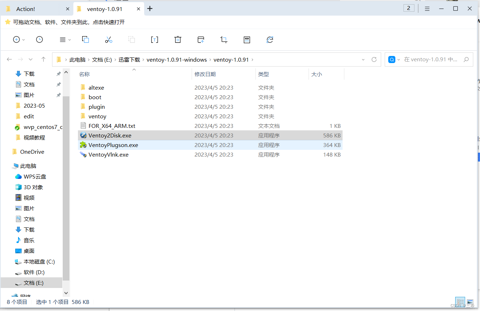Expand the address bar history dropdown
This screenshot has height=311, width=480.
pyautogui.click(x=363, y=60)
